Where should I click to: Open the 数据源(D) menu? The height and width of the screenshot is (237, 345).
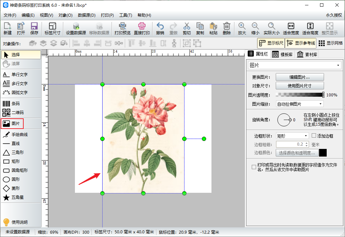click(87, 15)
